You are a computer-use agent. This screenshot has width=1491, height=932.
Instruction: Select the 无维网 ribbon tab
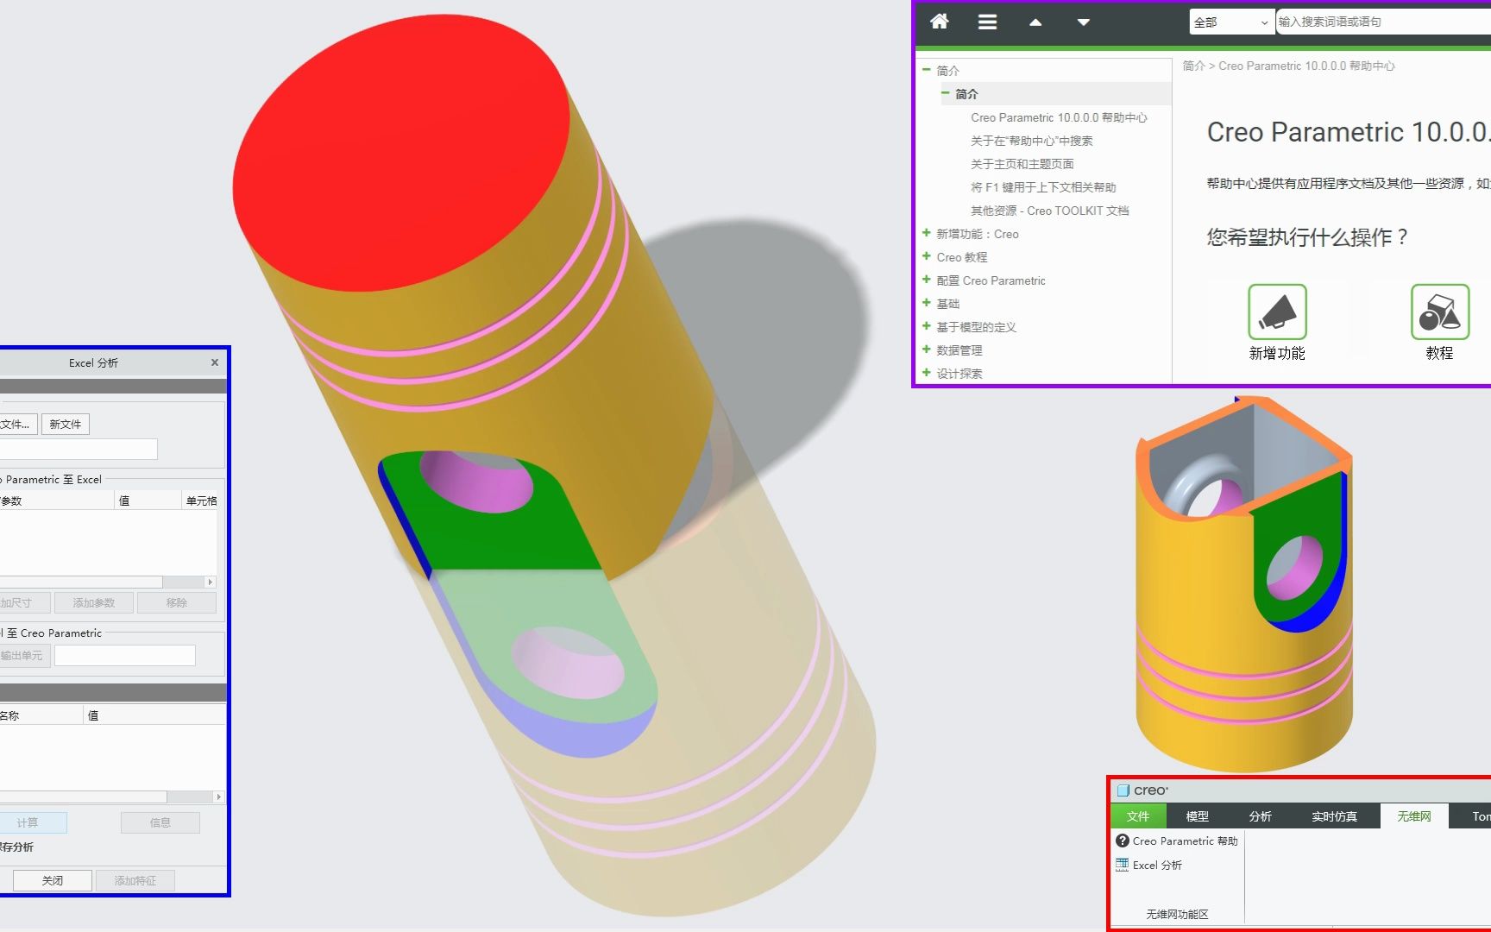click(x=1414, y=816)
